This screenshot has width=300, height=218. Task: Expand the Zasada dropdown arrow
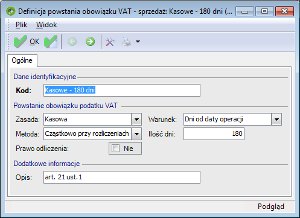[136, 120]
